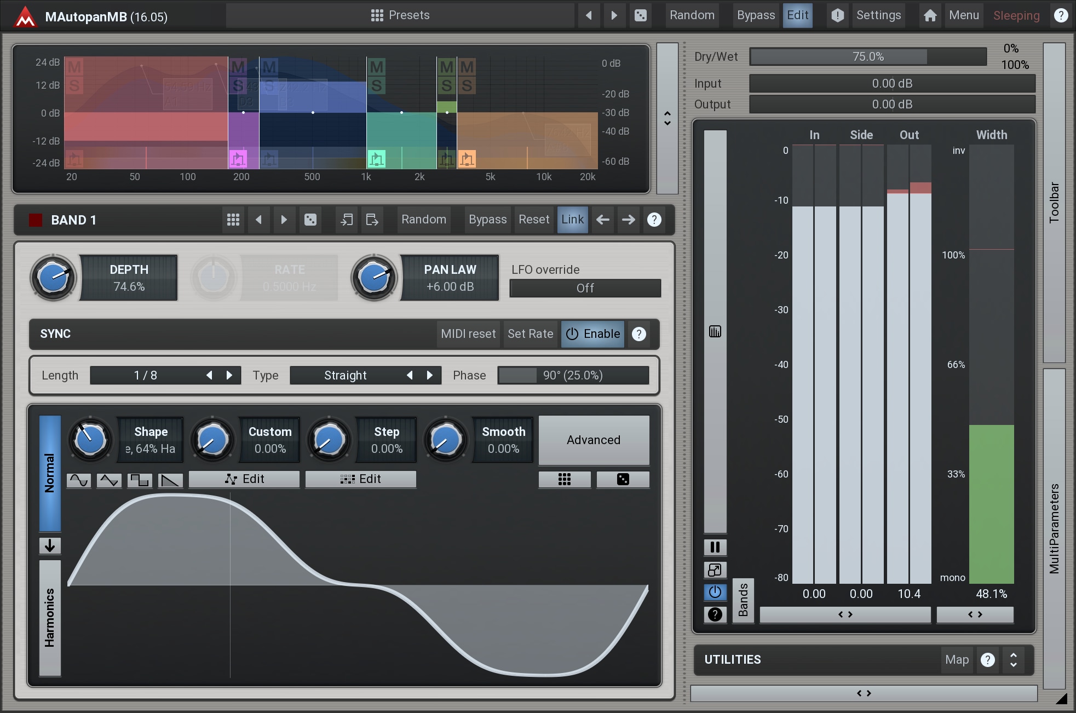This screenshot has height=713, width=1076.
Task: Switch to Normal oscillator tab
Action: pyautogui.click(x=50, y=474)
